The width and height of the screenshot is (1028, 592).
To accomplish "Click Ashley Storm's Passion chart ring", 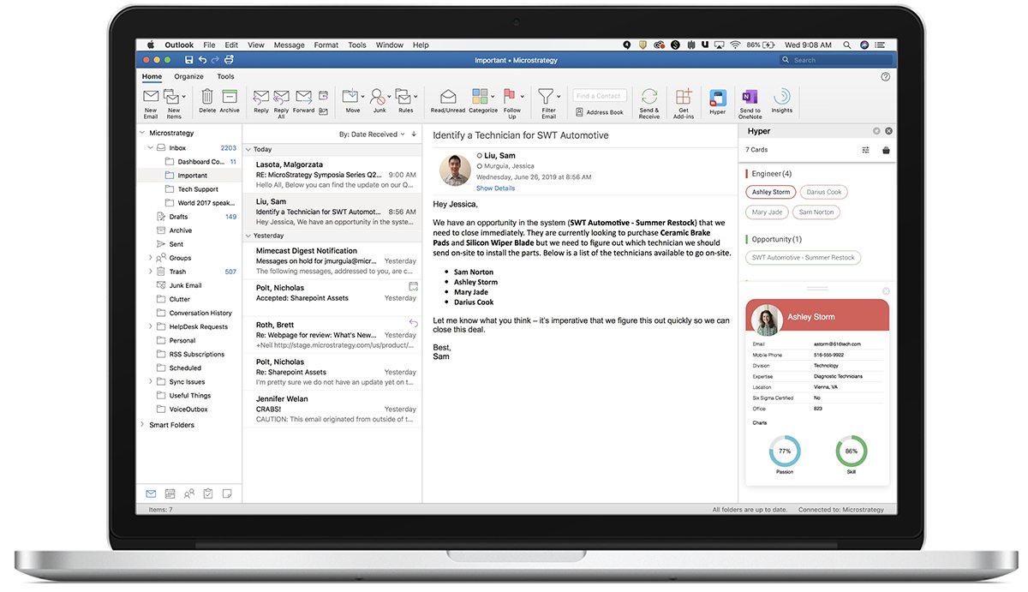I will (784, 449).
